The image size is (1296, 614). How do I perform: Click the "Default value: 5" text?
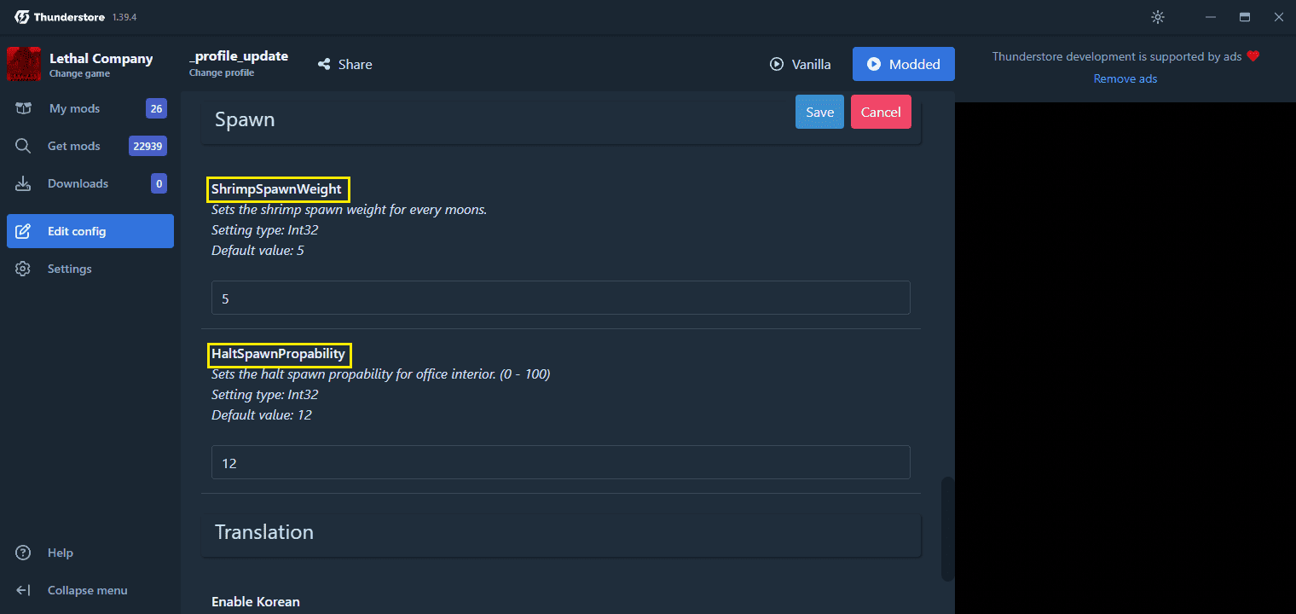(x=257, y=251)
